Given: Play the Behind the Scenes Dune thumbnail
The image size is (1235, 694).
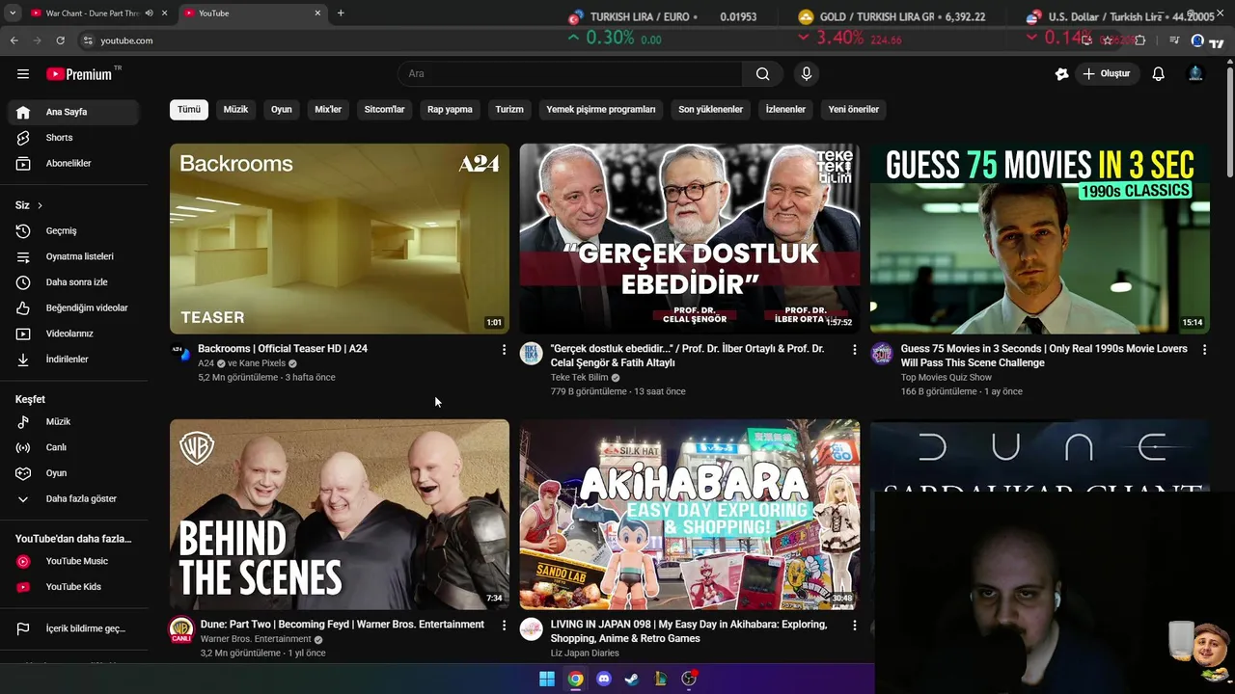Looking at the screenshot, I should coord(340,515).
